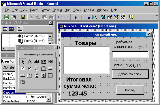Open the View menu
The image size is (160, 105).
[24, 10]
